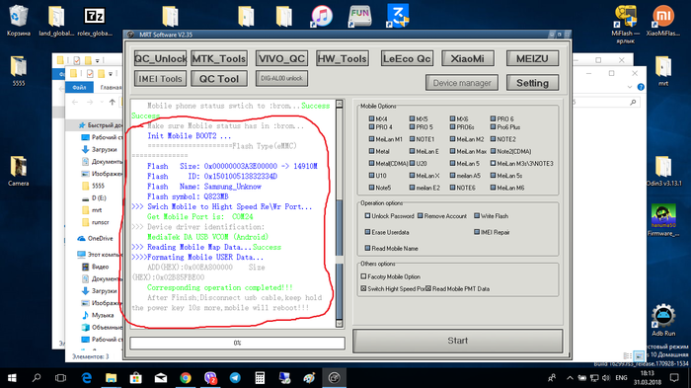Open the Firmware desktop icon
Viewport: 691px width, 388px height.
663,219
